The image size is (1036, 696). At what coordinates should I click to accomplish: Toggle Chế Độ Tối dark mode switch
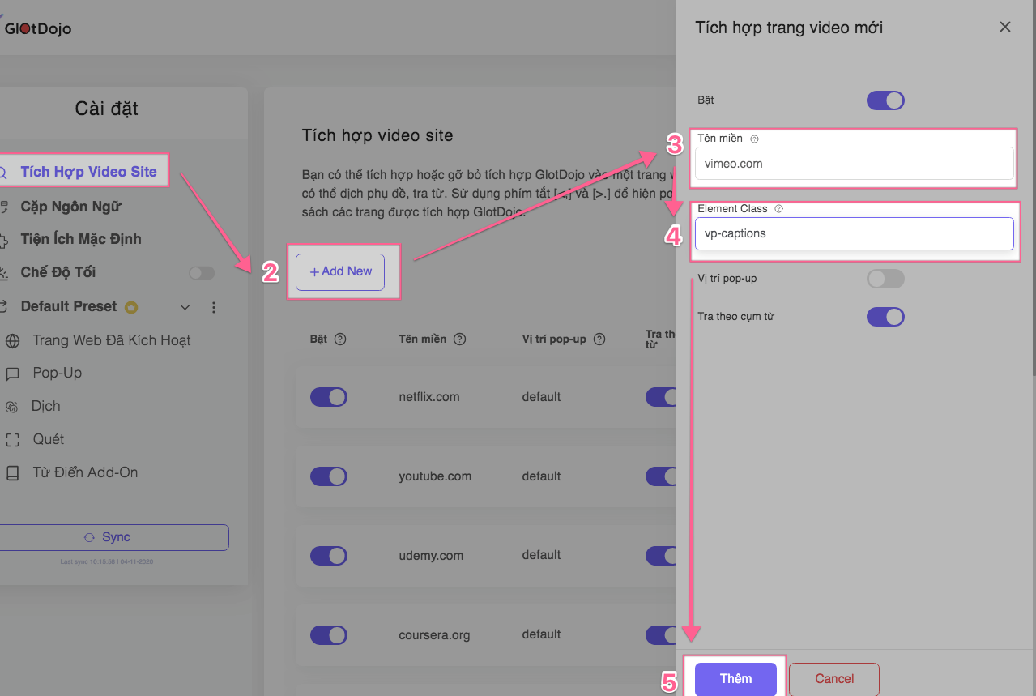pos(202,273)
